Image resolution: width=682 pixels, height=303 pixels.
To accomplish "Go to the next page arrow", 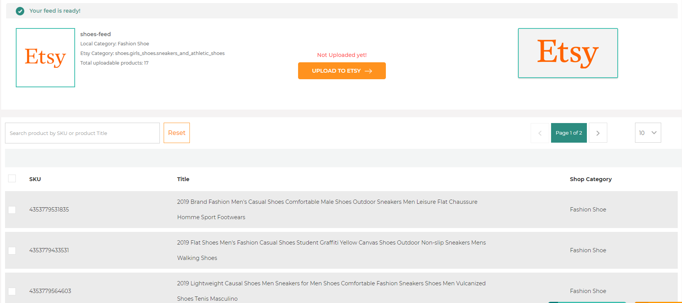I will (x=598, y=133).
